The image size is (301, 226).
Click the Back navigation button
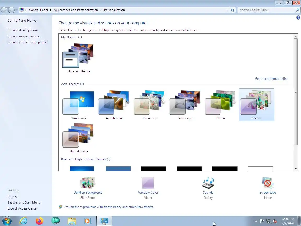pyautogui.click(x=4, y=10)
